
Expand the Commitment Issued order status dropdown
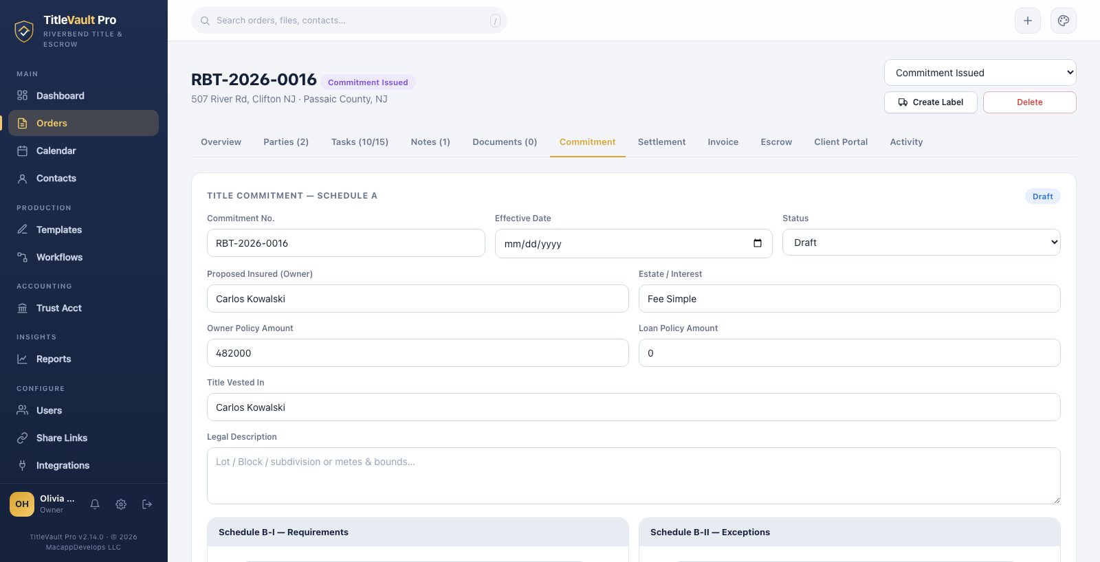tap(980, 73)
